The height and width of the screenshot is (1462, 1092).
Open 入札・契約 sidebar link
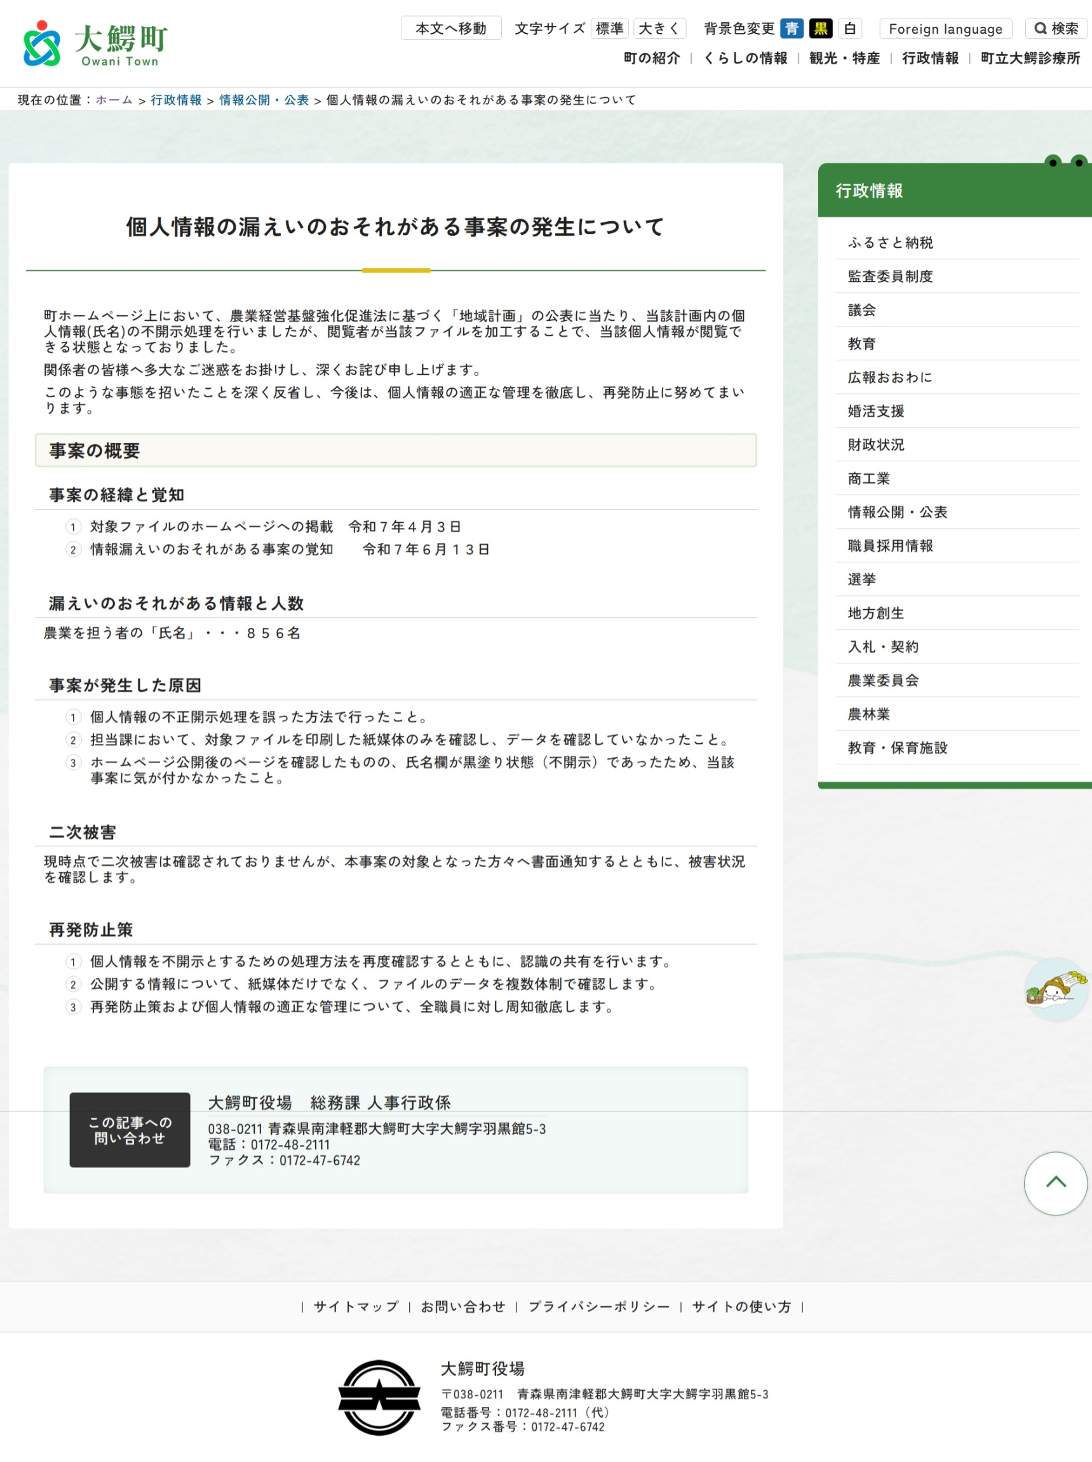(957, 647)
